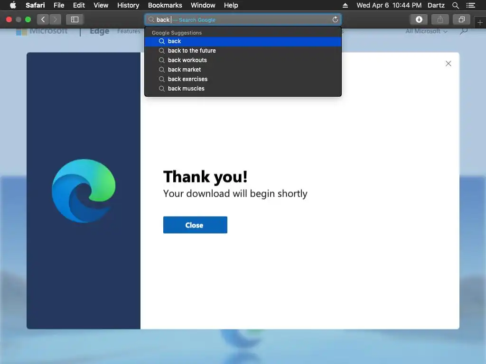486x364 pixels.
Task: Select 'back to the future' suggestion
Action: [x=243, y=51]
